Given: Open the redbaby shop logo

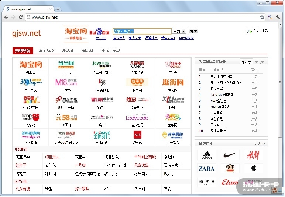Looking at the screenshot, I should pyautogui.click(x=173, y=65).
